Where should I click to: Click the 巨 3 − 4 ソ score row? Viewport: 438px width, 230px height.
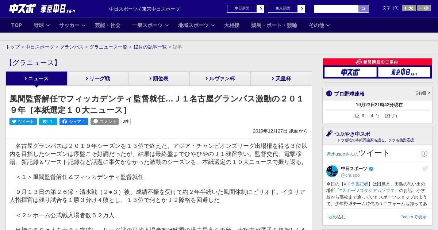[377, 116]
